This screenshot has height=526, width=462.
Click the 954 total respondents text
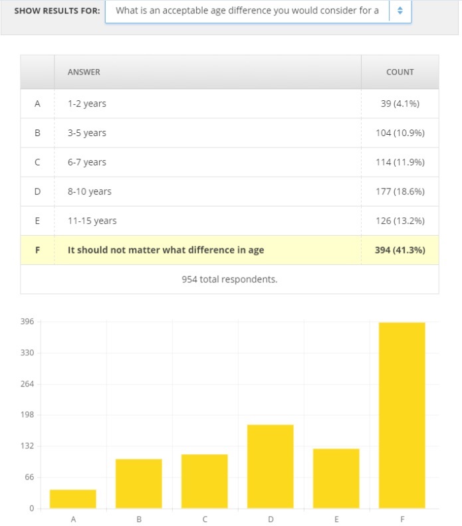(x=229, y=279)
